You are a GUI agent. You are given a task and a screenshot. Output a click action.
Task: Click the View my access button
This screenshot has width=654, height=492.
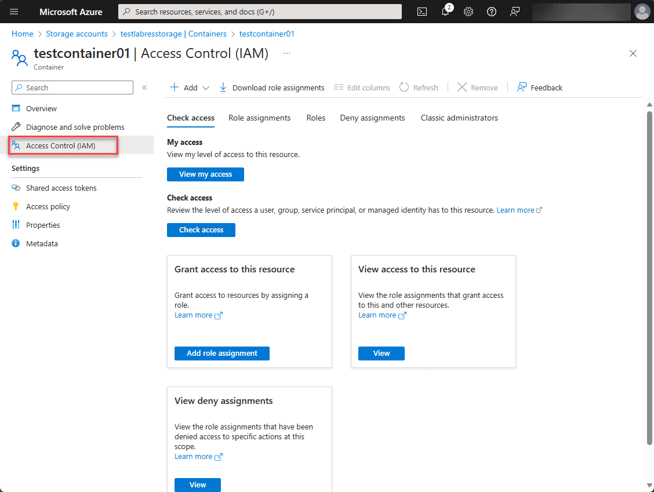coord(206,174)
